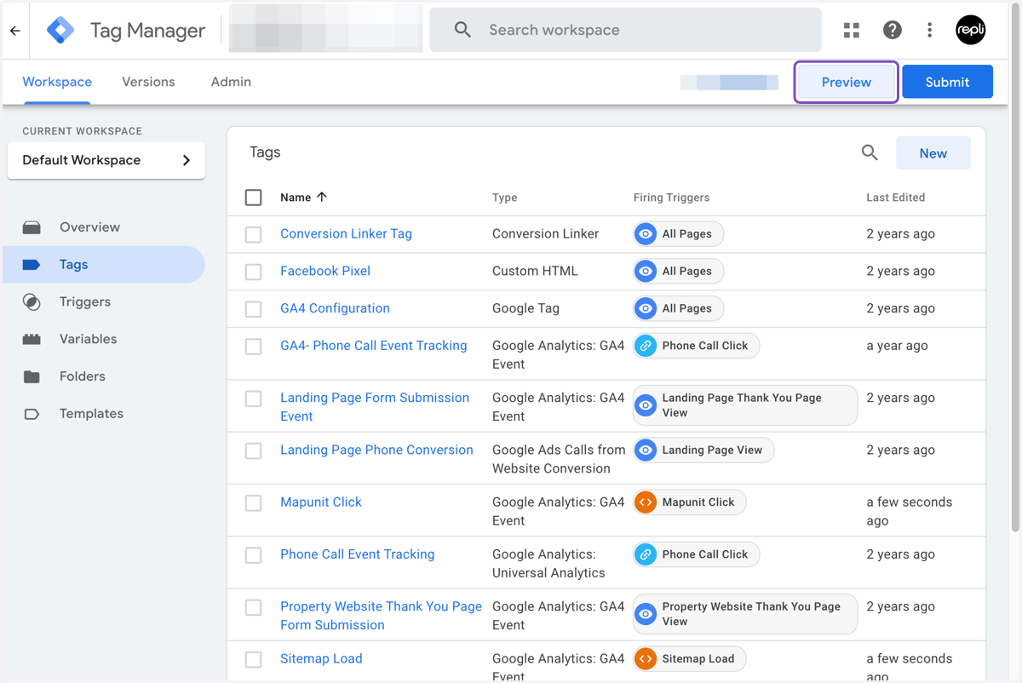
Task: Check the Property Website Thank You Page checkbox
Action: point(254,607)
